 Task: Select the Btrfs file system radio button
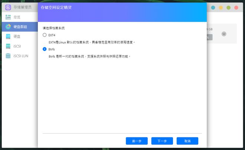click(x=45, y=49)
